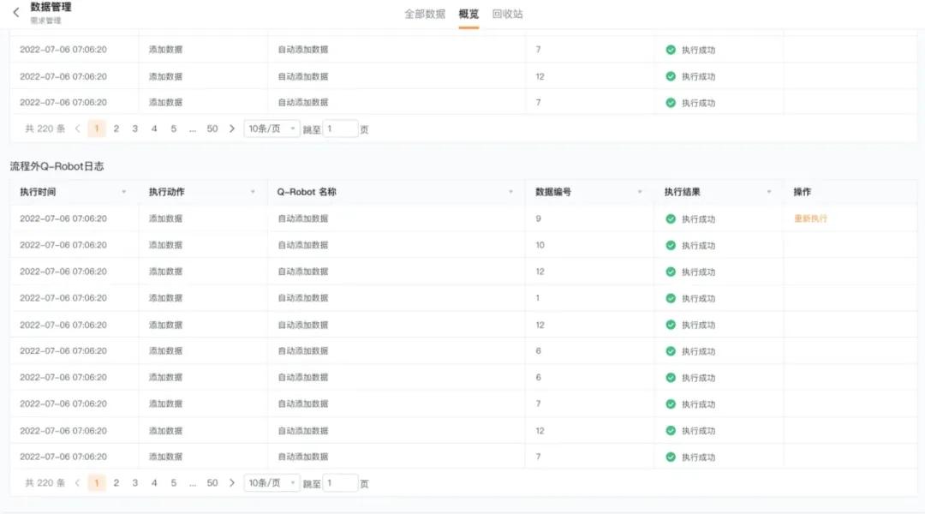
Task: Focus the 跳至 page input of lower table
Action: click(x=340, y=482)
